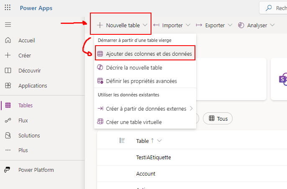Image resolution: width=287 pixels, height=189 pixels.
Task: Click the arrow icon for données externes
Action: (100, 109)
